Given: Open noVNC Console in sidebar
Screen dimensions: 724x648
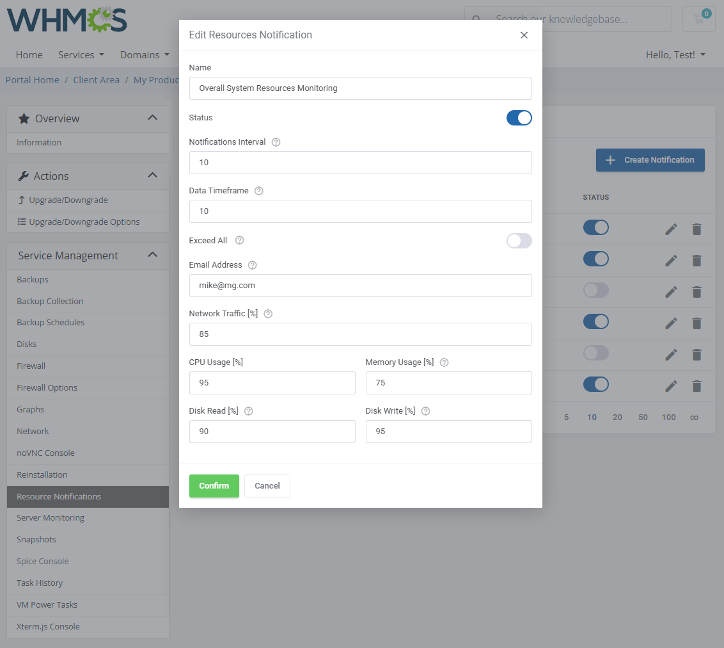Looking at the screenshot, I should point(88,453).
